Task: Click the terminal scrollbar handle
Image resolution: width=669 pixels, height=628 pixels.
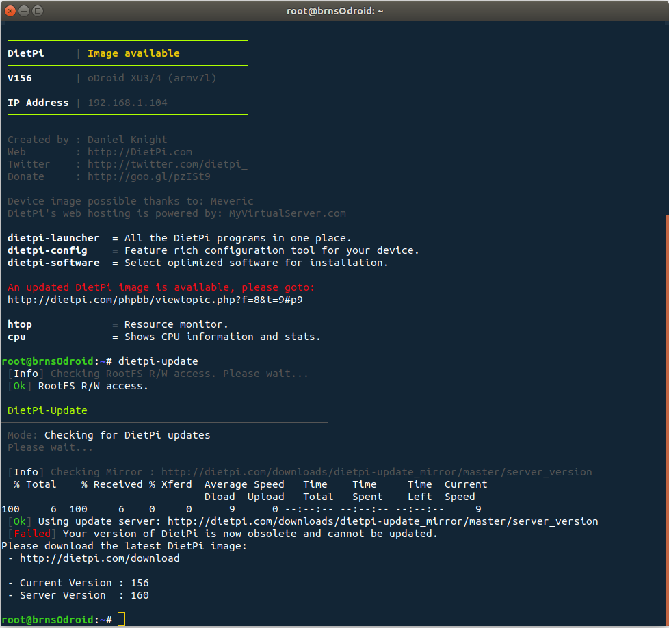Action: [667, 420]
